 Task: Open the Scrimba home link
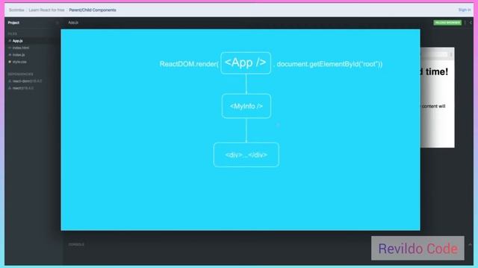coord(16,10)
